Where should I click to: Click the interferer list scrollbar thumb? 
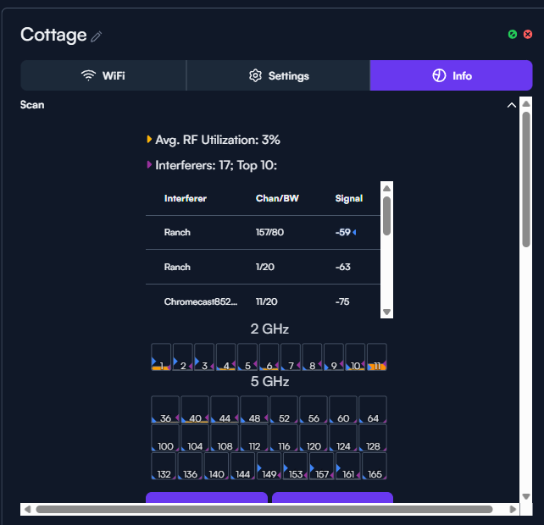point(386,216)
